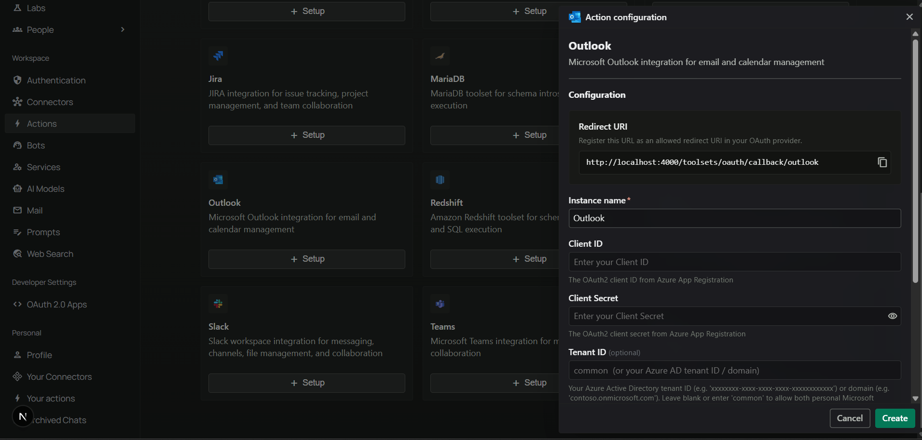Screen dimensions: 922x440
Task: Click the Authentication shield icon
Action: 17,80
